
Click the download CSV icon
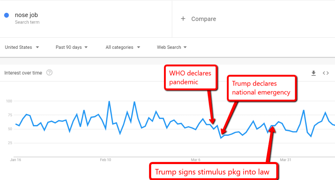(313, 73)
